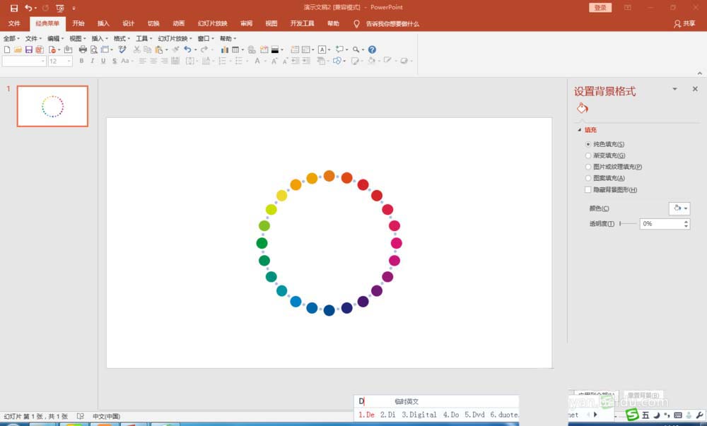
Task: Click 中文(中国) language in the status bar
Action: [x=107, y=416]
